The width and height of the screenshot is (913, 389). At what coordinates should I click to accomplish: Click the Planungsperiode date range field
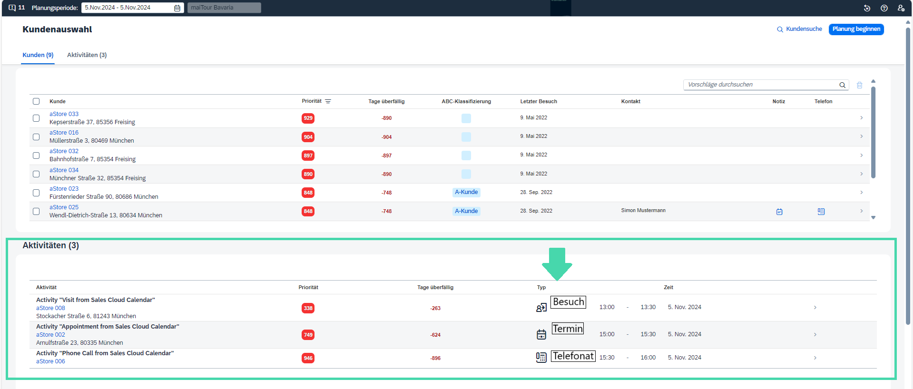pos(132,8)
